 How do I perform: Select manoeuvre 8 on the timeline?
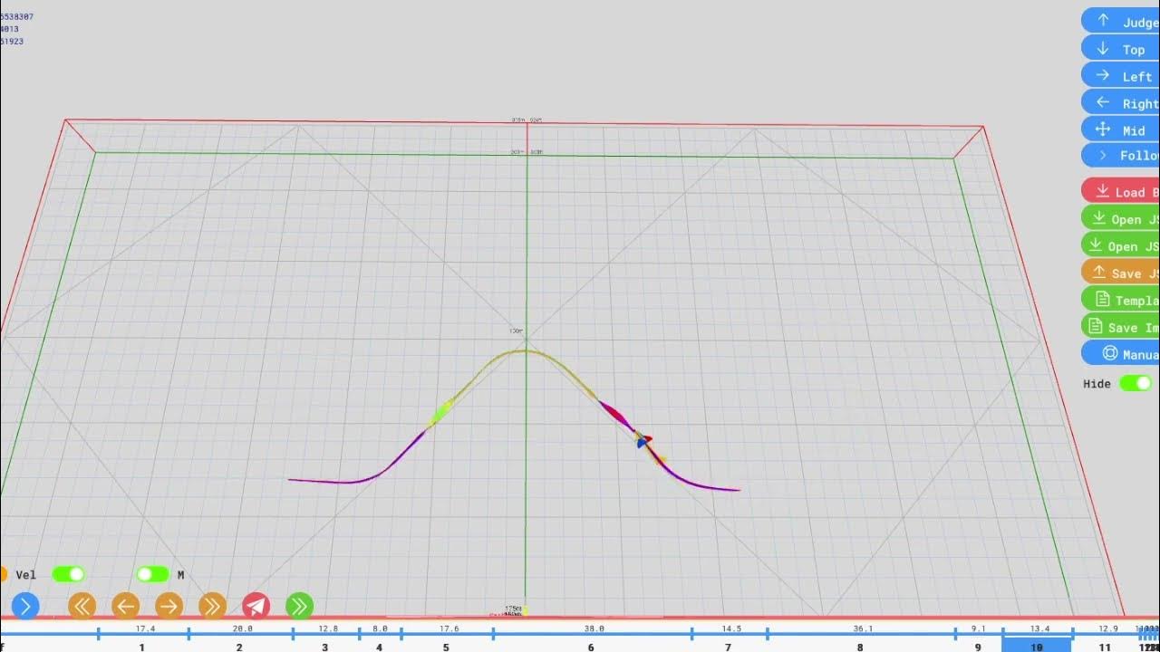tap(860, 646)
